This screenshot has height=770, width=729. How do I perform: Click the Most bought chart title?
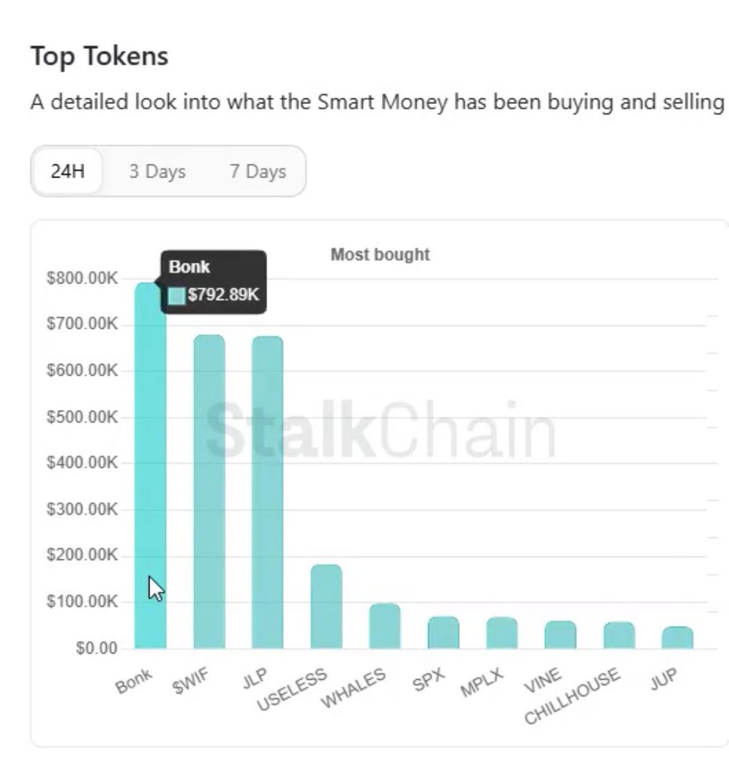(x=380, y=255)
